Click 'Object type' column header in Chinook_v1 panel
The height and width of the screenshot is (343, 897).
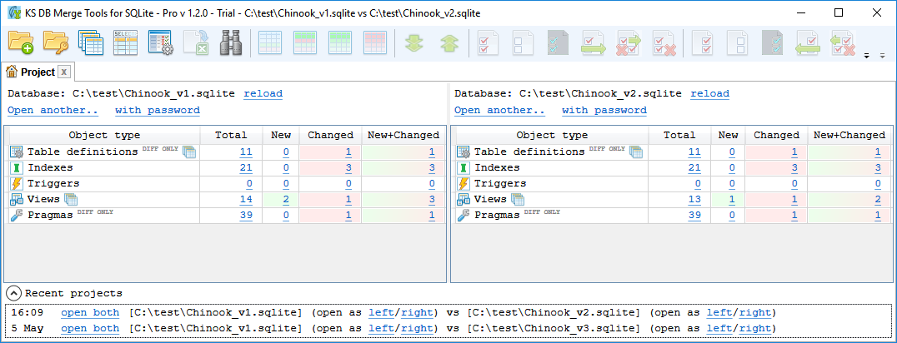103,136
